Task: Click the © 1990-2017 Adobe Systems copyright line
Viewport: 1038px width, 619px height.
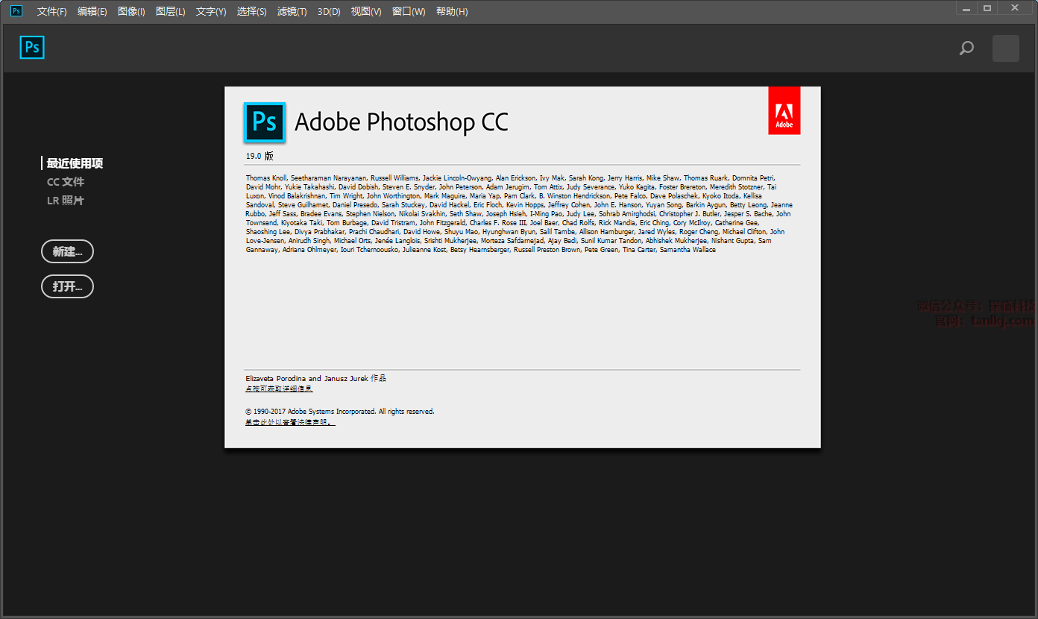Action: coord(340,411)
